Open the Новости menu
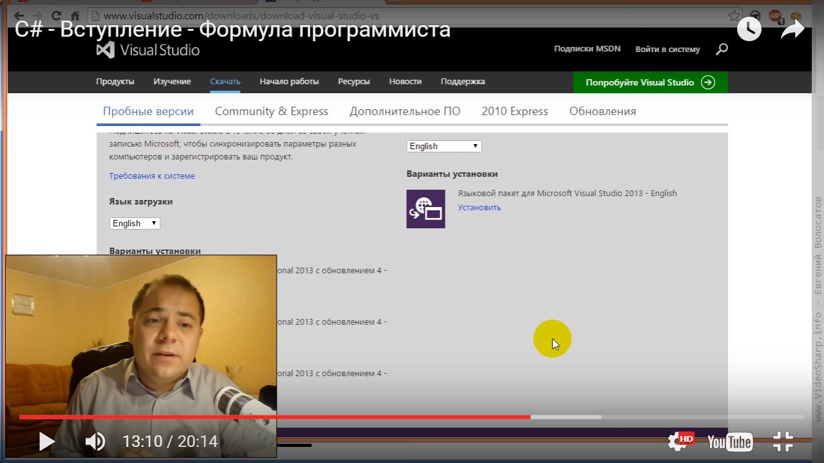This screenshot has height=463, width=824. (x=405, y=82)
